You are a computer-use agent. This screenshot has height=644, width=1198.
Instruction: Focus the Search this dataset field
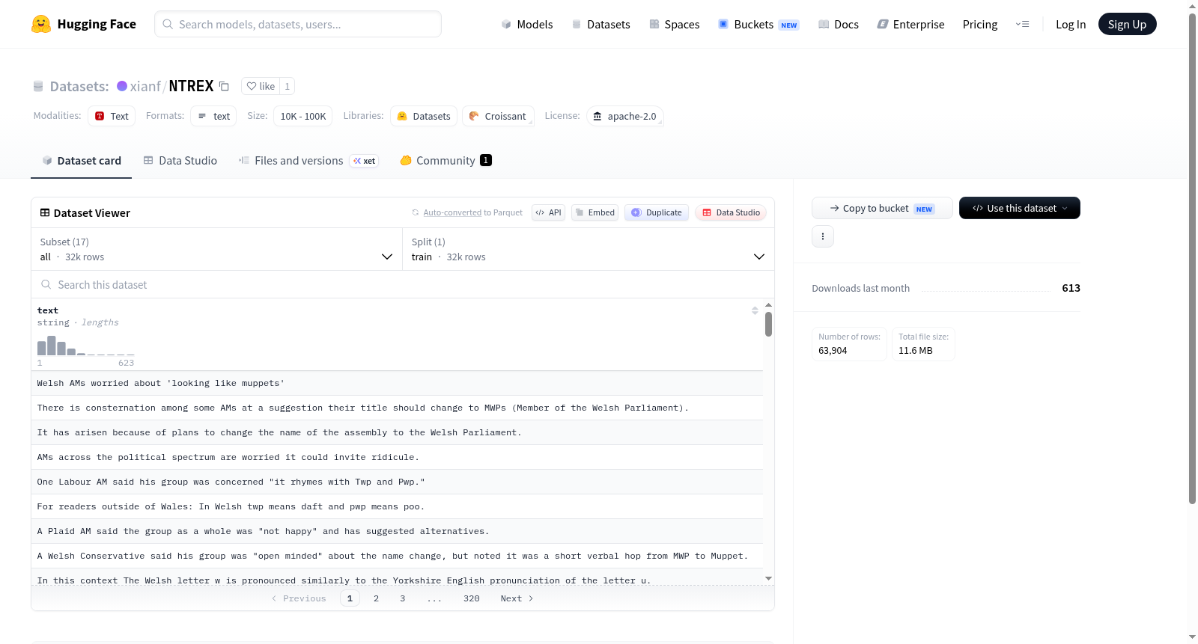403,284
